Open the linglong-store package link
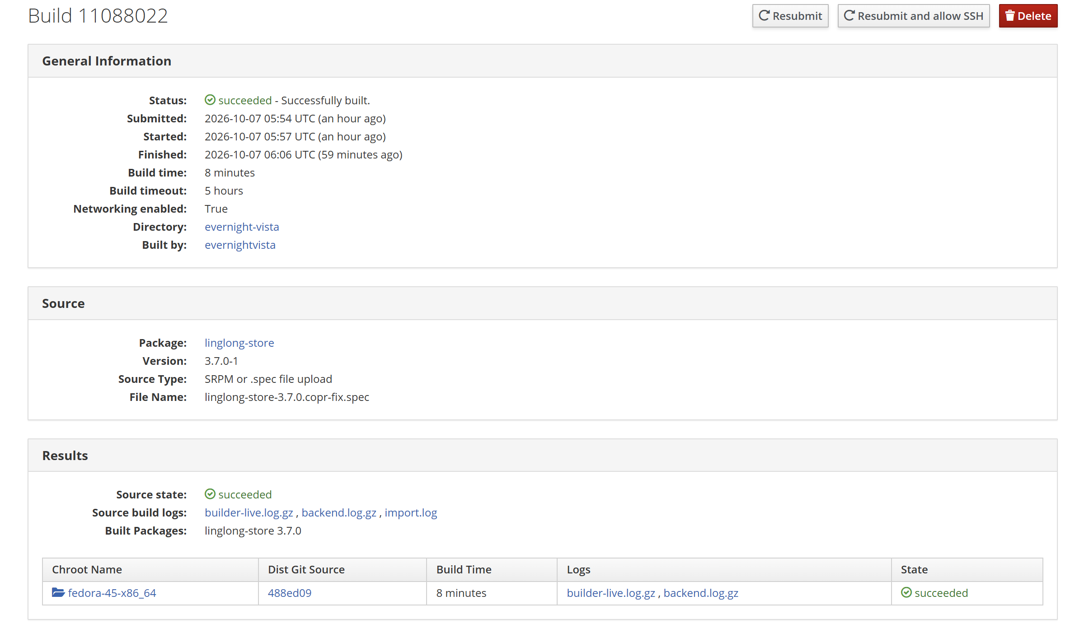 click(239, 343)
